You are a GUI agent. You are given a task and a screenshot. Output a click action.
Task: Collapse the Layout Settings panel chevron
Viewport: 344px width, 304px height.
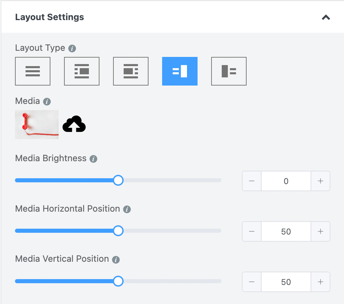pyautogui.click(x=326, y=17)
